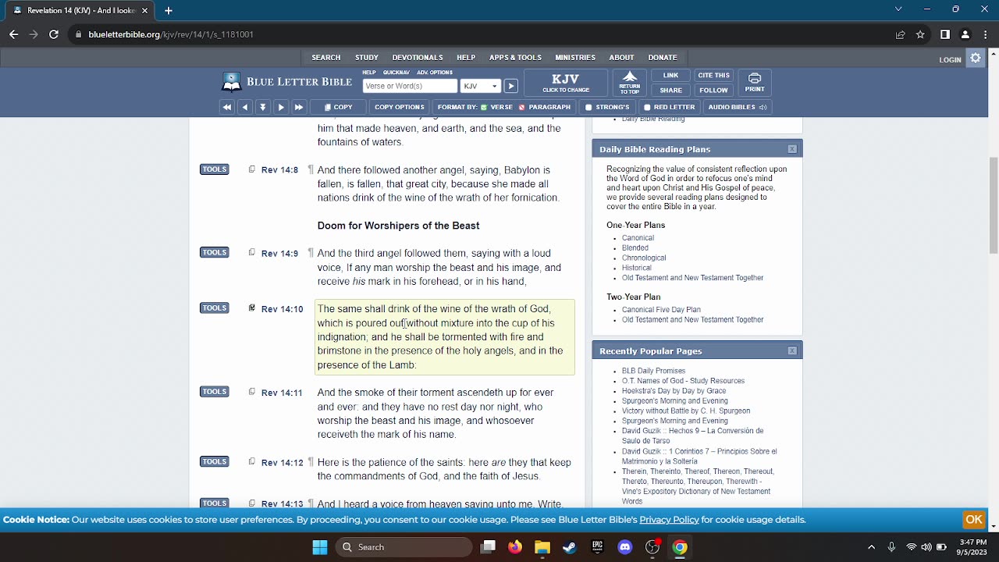Open Discord from the taskbar

[625, 547]
